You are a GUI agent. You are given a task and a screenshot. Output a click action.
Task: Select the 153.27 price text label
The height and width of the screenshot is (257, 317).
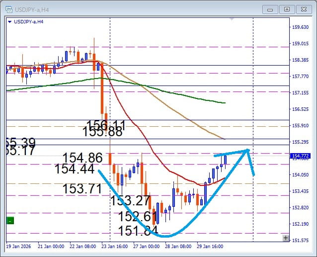(130, 201)
